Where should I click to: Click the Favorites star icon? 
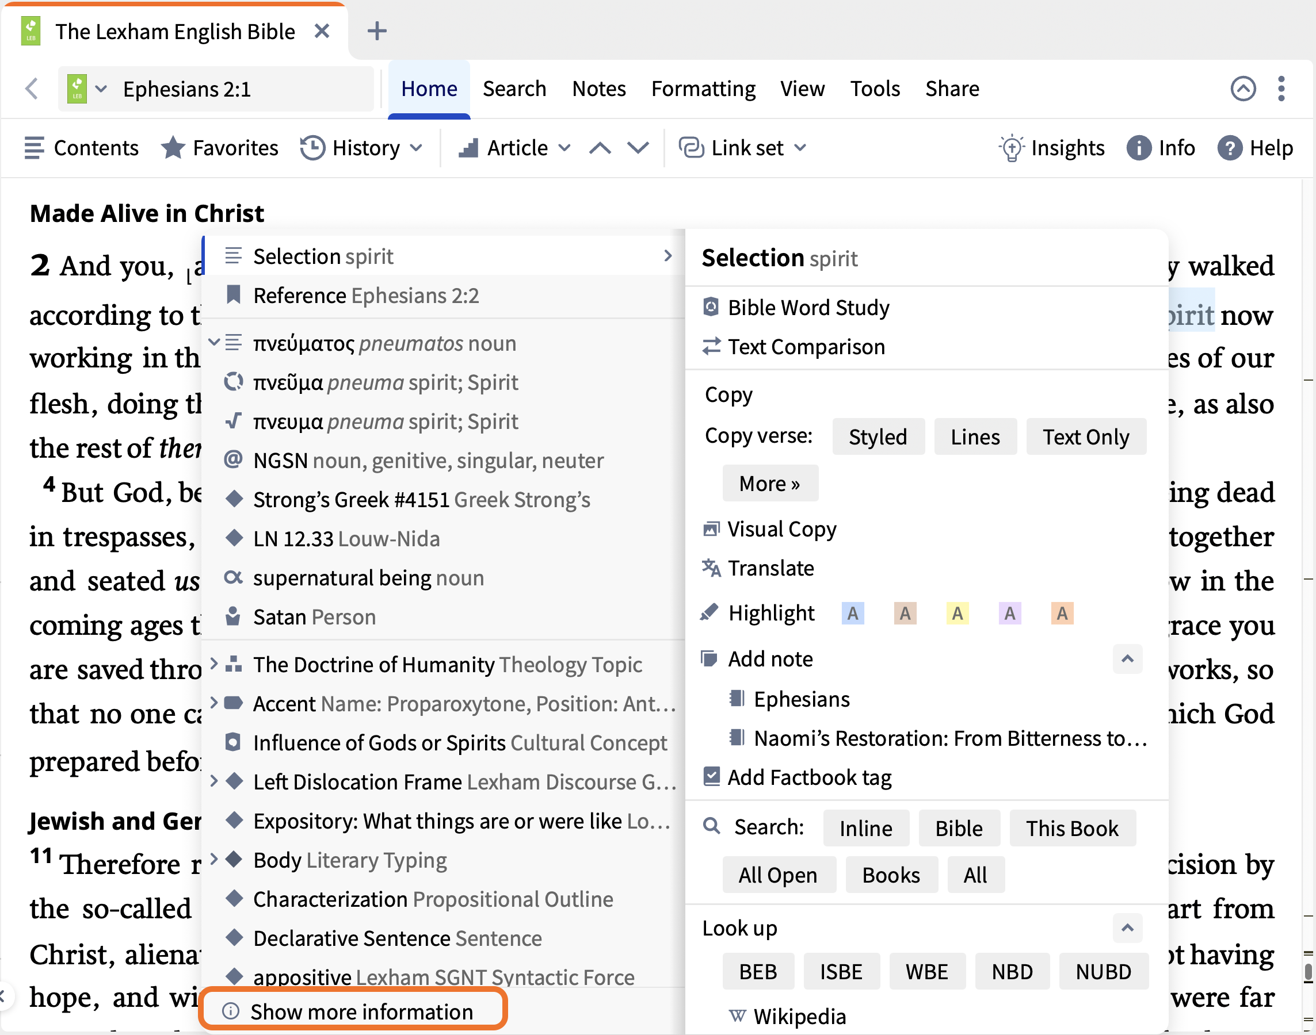point(173,148)
